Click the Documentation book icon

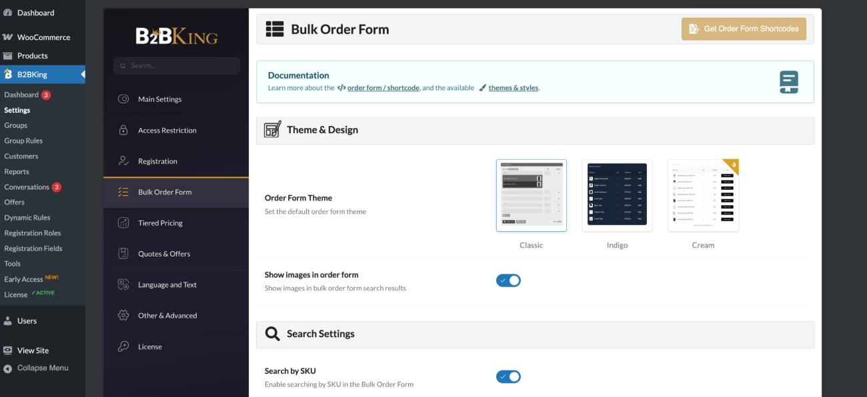pyautogui.click(x=789, y=83)
